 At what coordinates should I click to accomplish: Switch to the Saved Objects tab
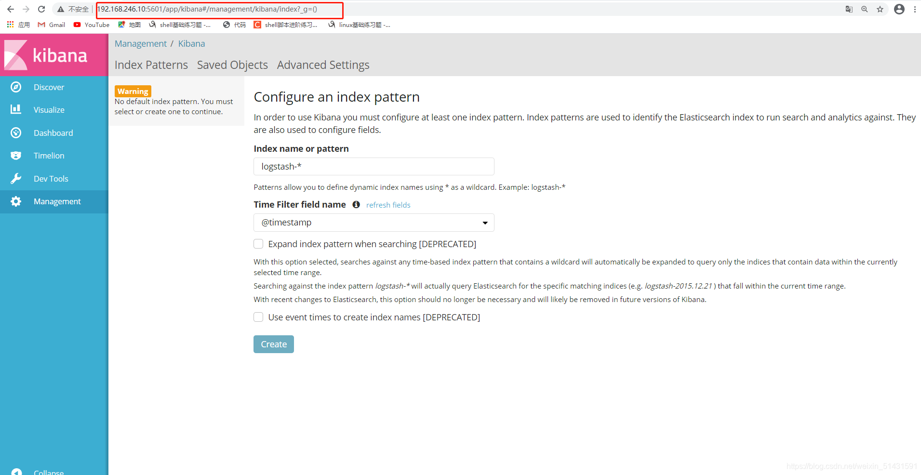point(232,65)
